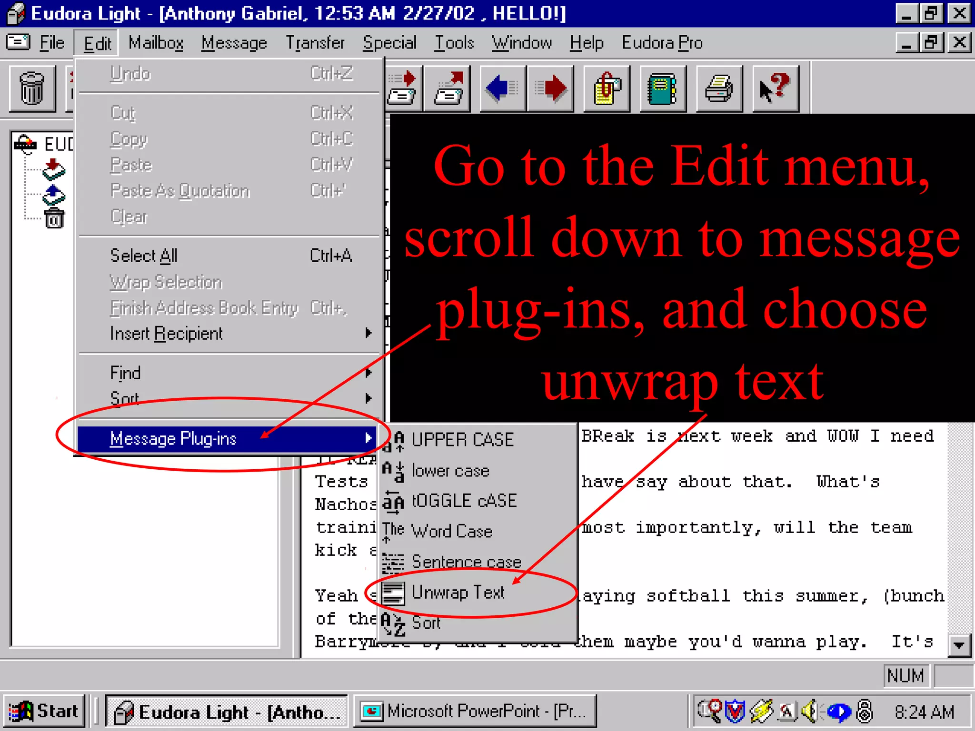Click the message scrollbar track

[x=959, y=528]
